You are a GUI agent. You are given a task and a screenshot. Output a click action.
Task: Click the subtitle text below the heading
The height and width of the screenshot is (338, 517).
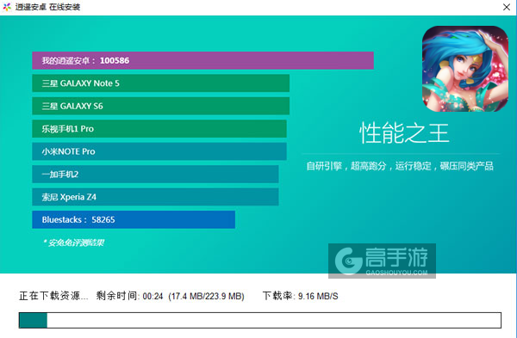coord(400,166)
